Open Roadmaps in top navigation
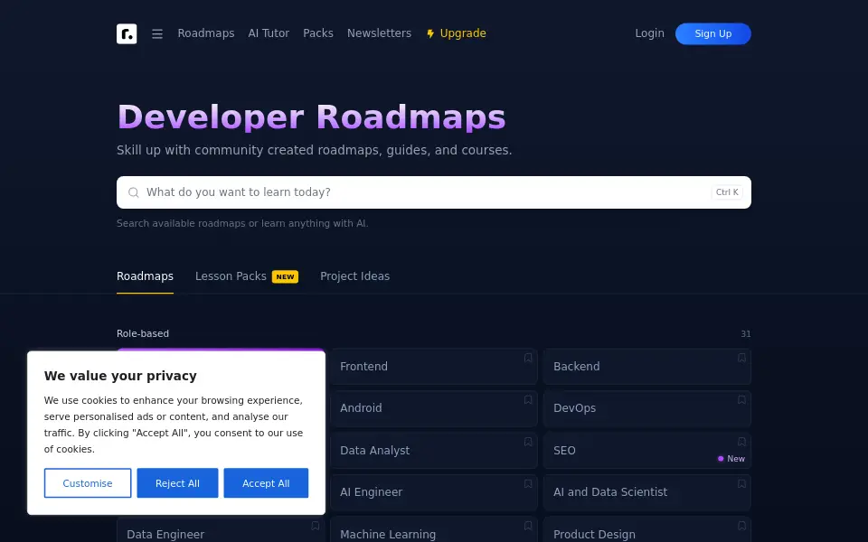 (x=206, y=33)
